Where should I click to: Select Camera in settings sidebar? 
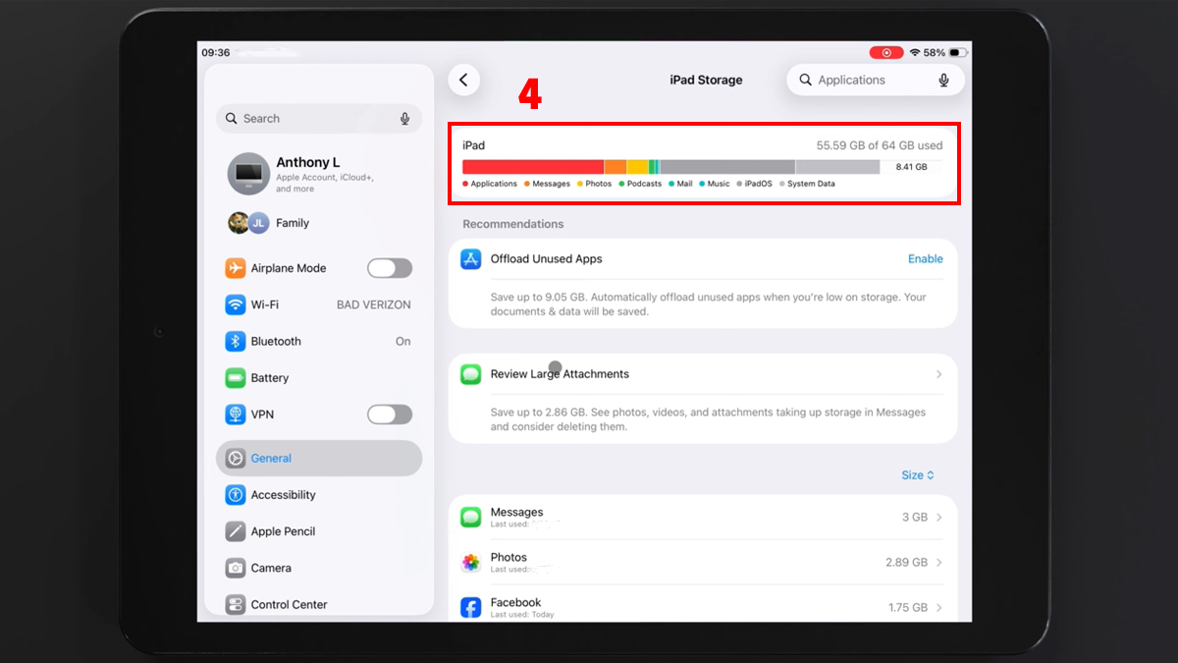pyautogui.click(x=319, y=568)
